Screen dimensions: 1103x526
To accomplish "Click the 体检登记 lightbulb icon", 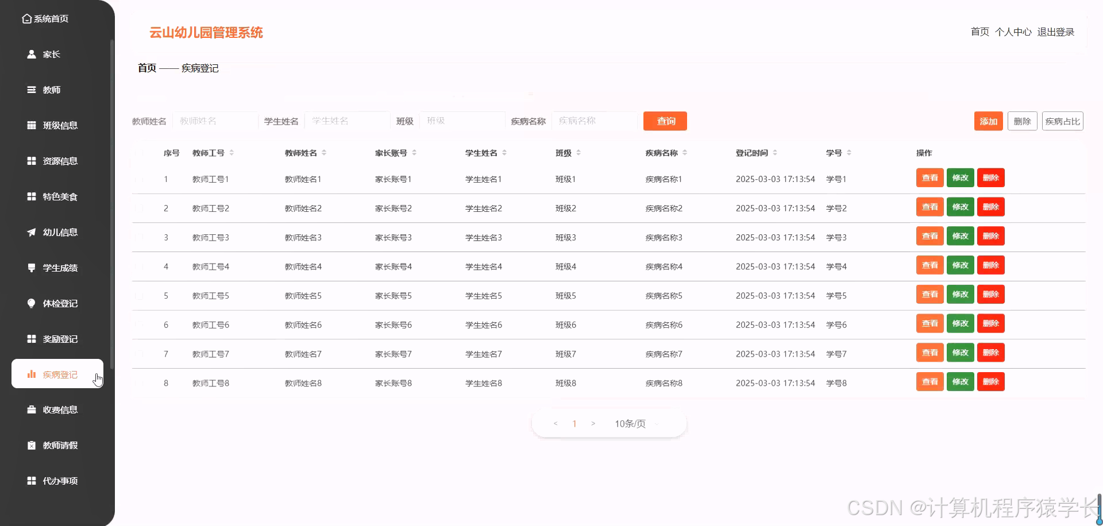I will pos(32,303).
